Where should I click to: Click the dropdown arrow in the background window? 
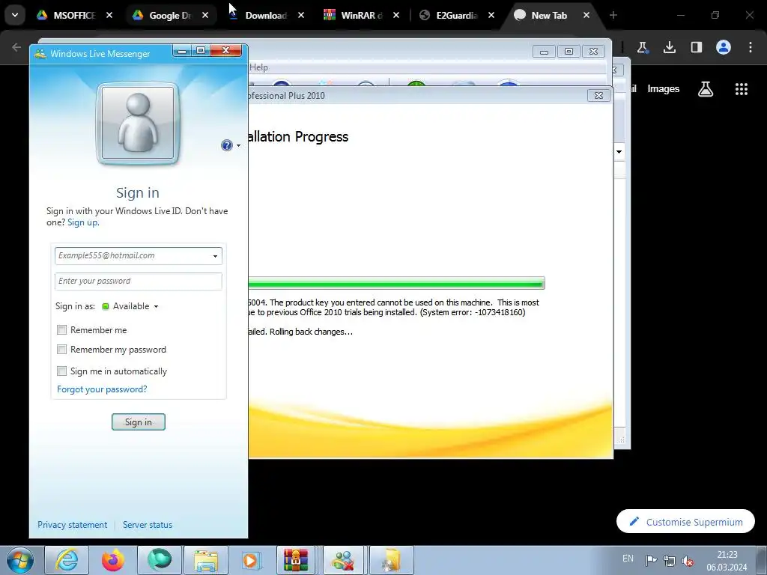(619, 151)
